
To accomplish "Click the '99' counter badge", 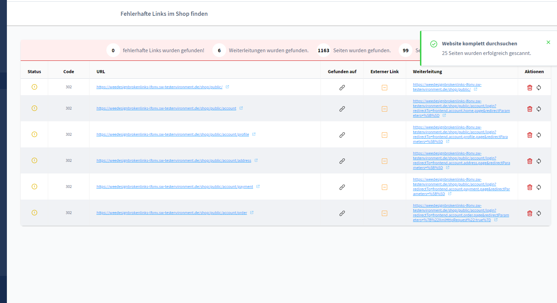I will 406,50.
